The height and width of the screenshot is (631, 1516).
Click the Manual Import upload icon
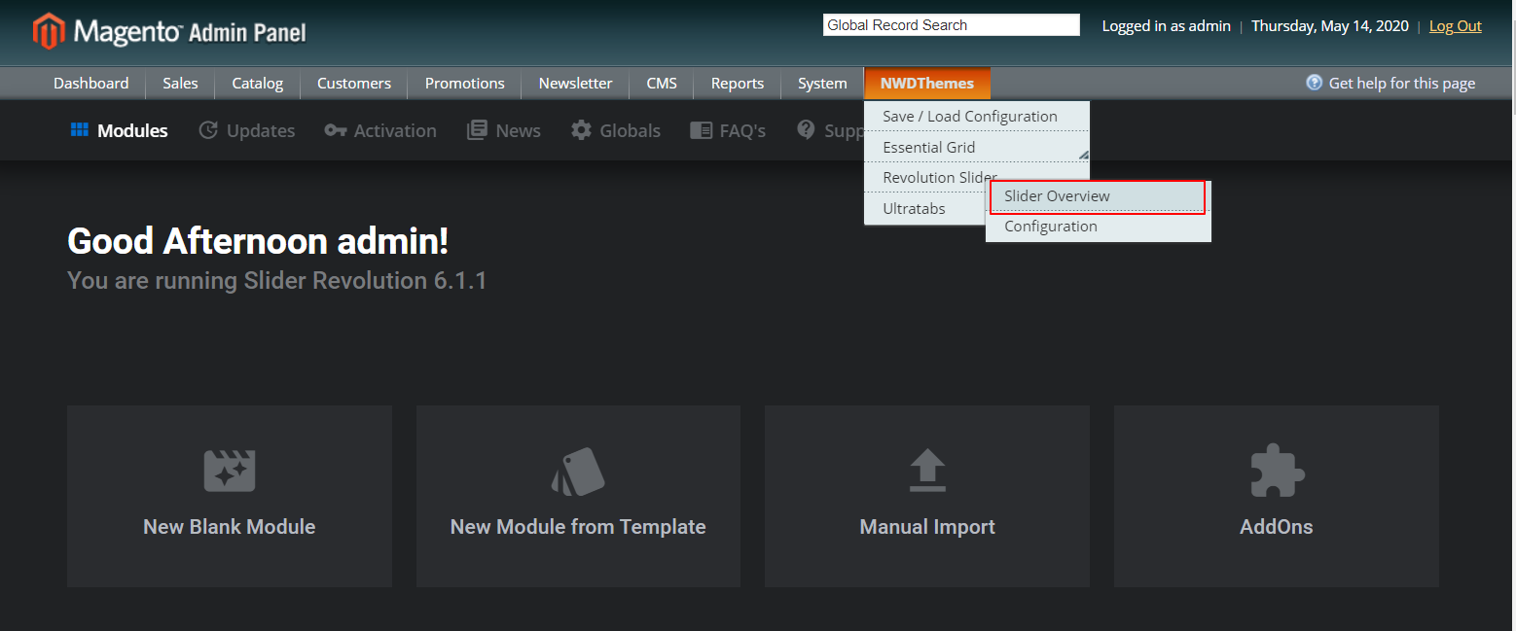pos(927,471)
